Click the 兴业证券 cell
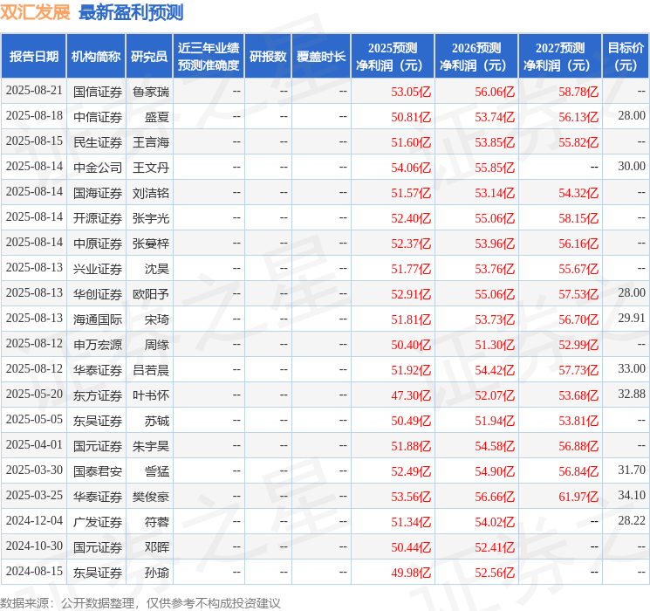This screenshot has height=611, width=650. click(x=98, y=269)
